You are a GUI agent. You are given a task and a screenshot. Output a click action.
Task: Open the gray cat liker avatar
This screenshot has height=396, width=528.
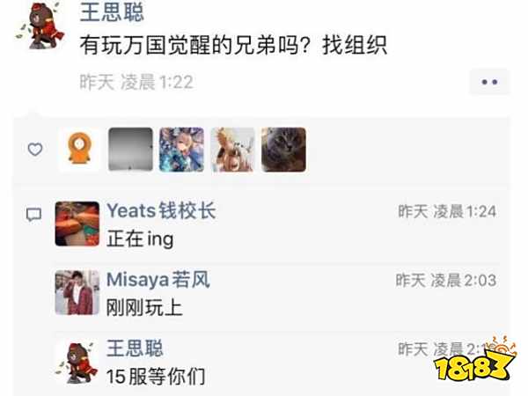(x=283, y=150)
